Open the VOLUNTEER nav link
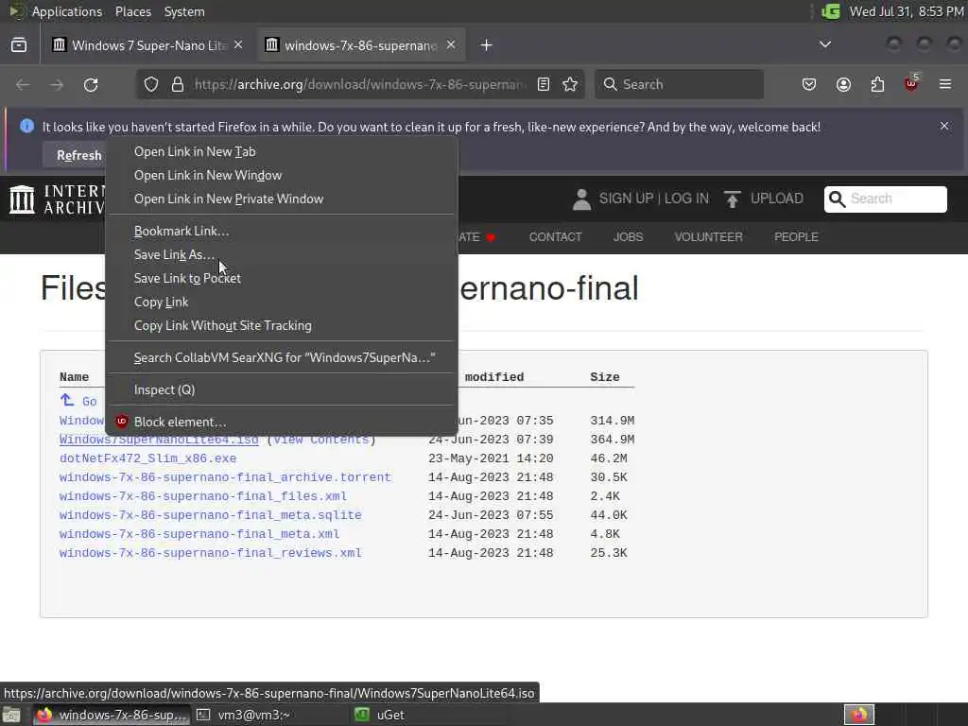The width and height of the screenshot is (968, 726). click(708, 237)
